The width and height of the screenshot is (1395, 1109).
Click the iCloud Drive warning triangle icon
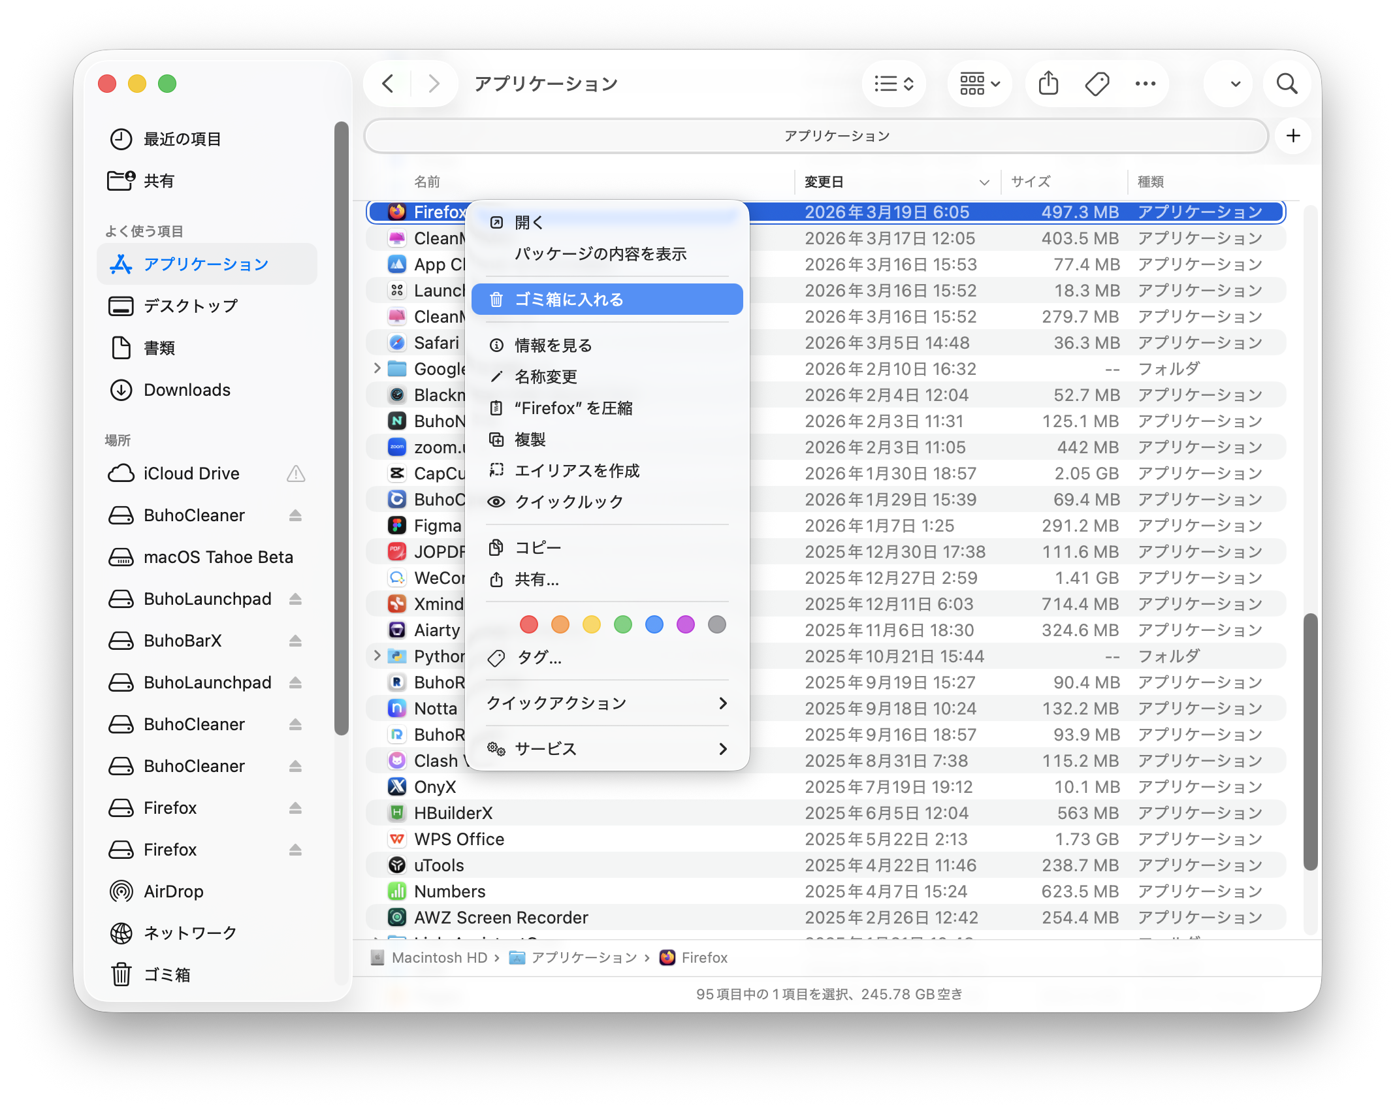pos(296,474)
